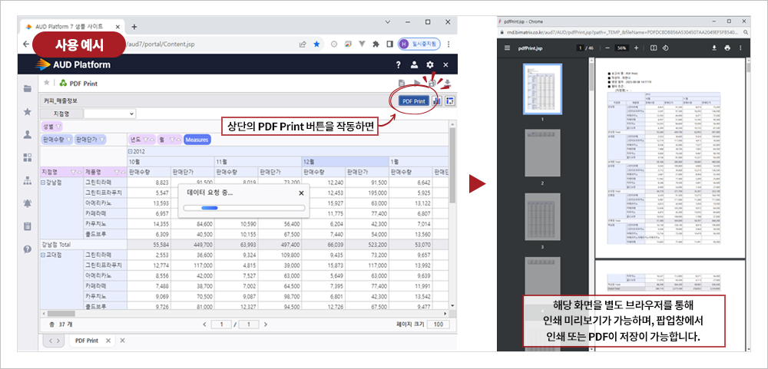Viewport: 768px width, 369px height.
Task: Toggle the 성별 filter funnel
Action: 58,127
